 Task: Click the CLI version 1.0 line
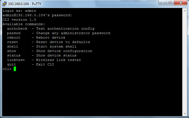pos(19,20)
